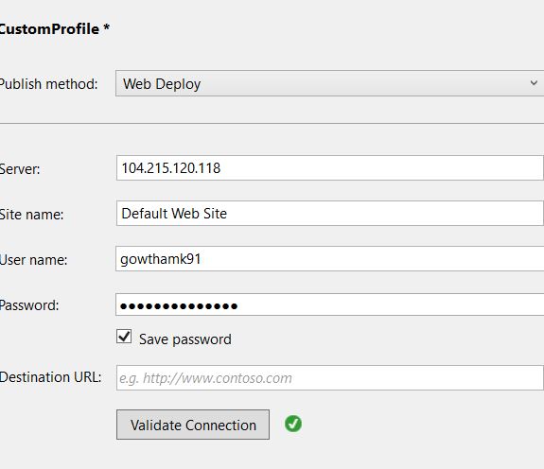Click the Publish method label
Screen dimensions: 544x469
pos(48,84)
